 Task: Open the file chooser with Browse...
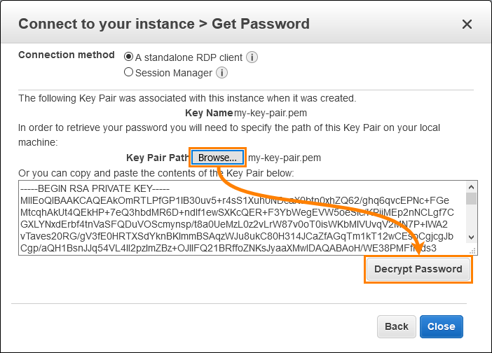click(x=217, y=158)
